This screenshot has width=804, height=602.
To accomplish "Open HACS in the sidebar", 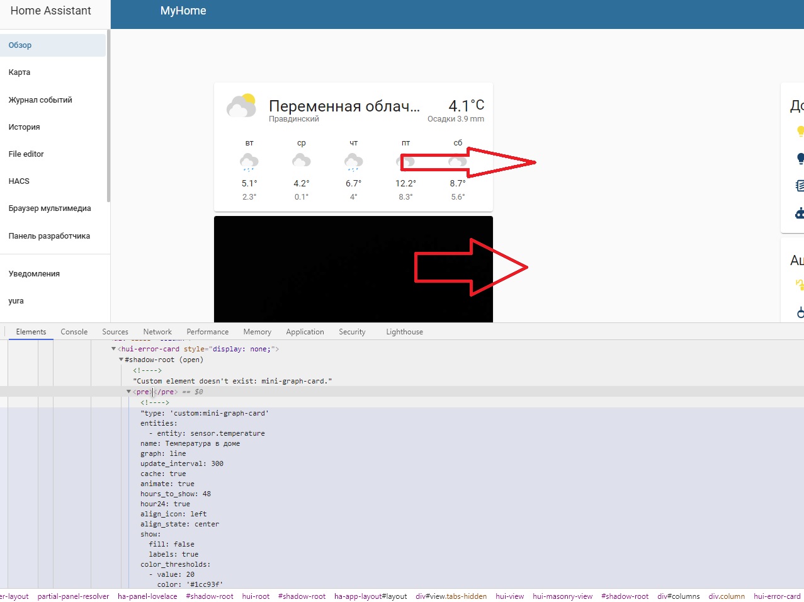I will (x=53, y=181).
